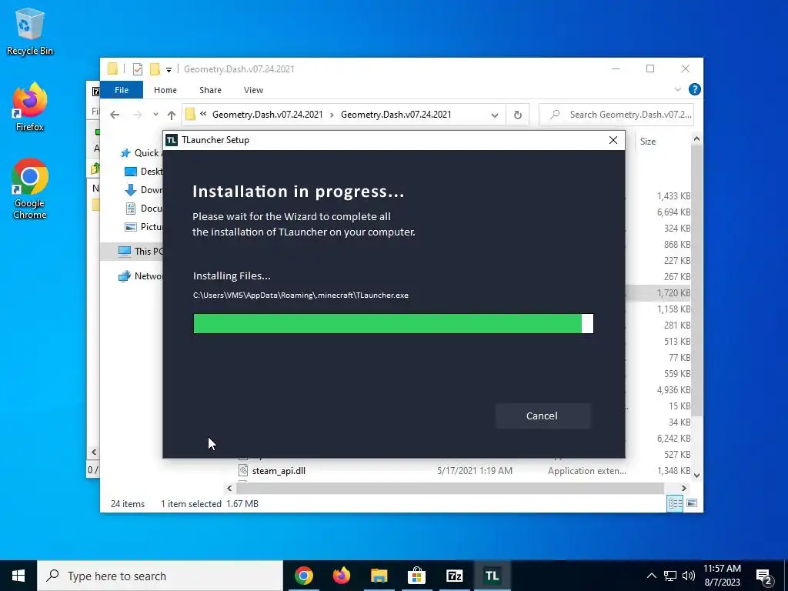Click TLauncher taskbar icon
Image resolution: width=788 pixels, height=591 pixels.
click(x=492, y=576)
